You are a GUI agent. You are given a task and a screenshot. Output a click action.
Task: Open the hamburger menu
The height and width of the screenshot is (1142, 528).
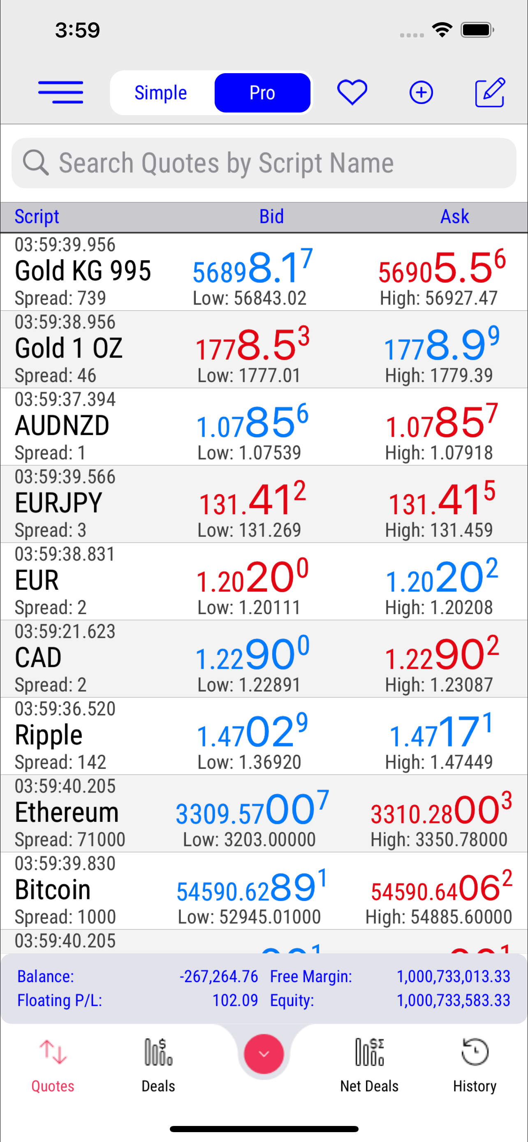pyautogui.click(x=61, y=92)
